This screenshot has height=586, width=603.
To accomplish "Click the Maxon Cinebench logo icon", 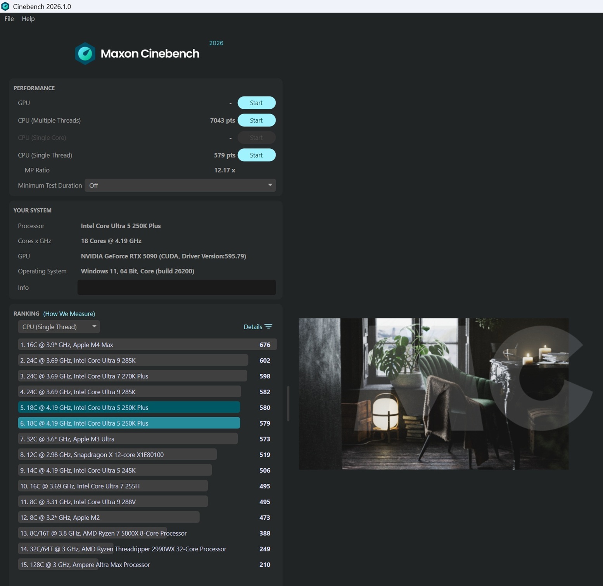I will tap(85, 53).
